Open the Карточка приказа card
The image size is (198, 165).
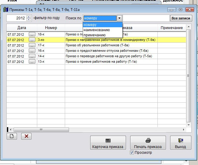[108, 143]
